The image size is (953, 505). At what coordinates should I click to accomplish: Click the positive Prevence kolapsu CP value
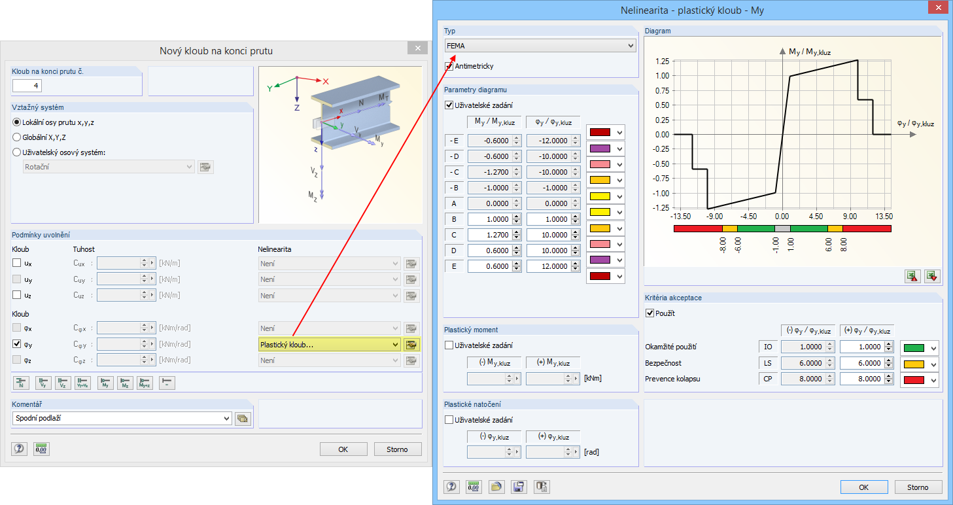click(x=863, y=379)
